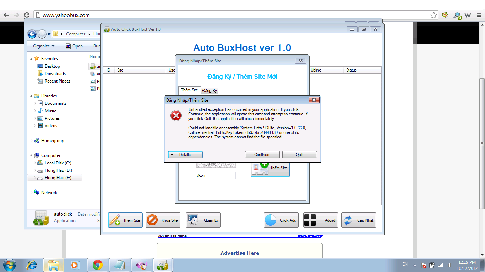
Task: Click the Windows Explorer taskbar icon
Action: click(x=54, y=265)
